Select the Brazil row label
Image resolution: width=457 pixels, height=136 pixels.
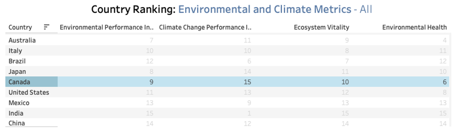pos(17,61)
